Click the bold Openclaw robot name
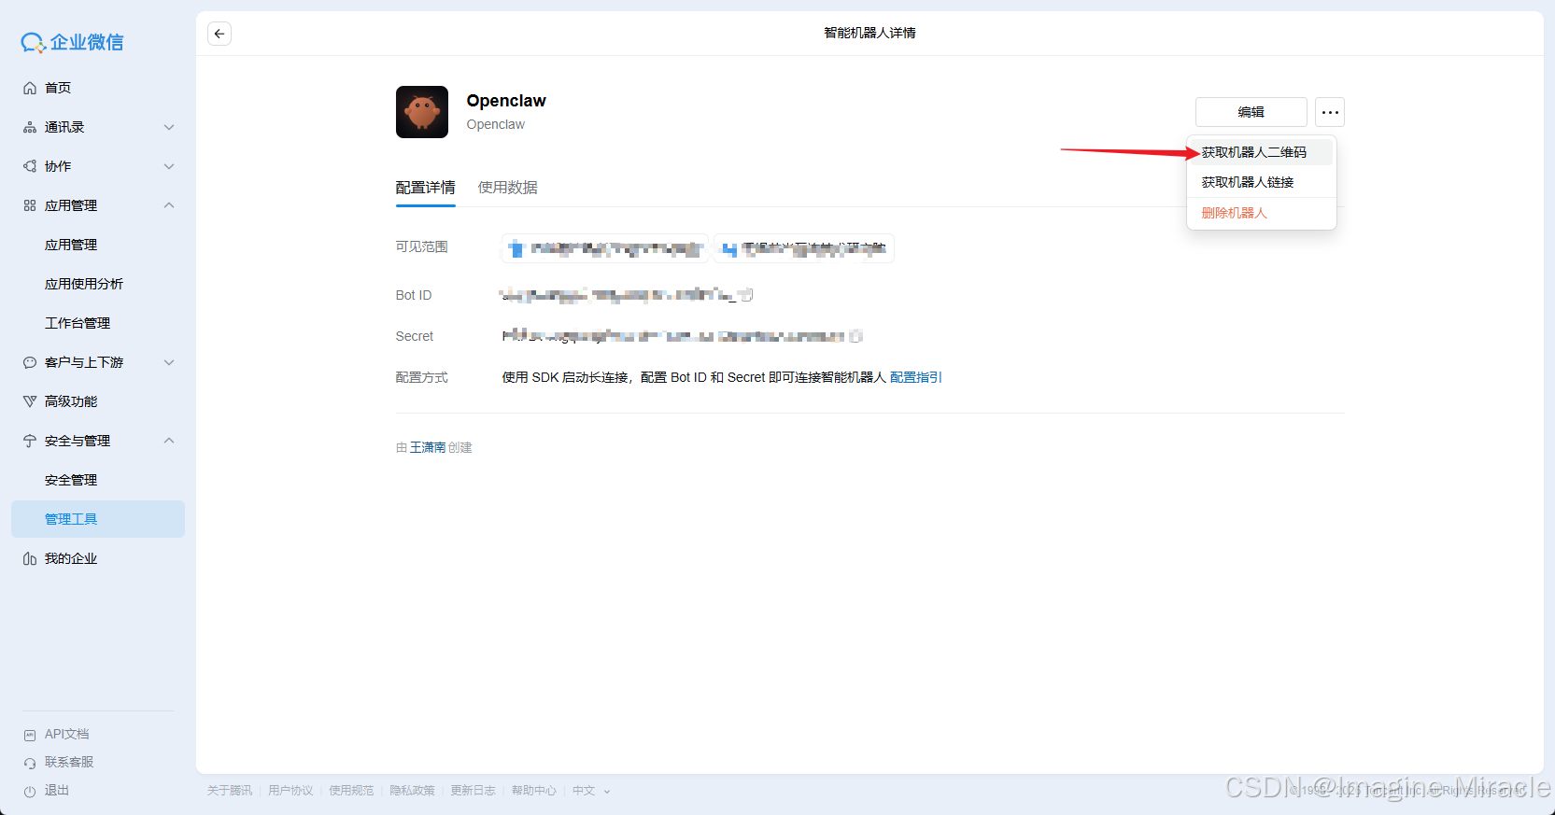 pos(506,101)
